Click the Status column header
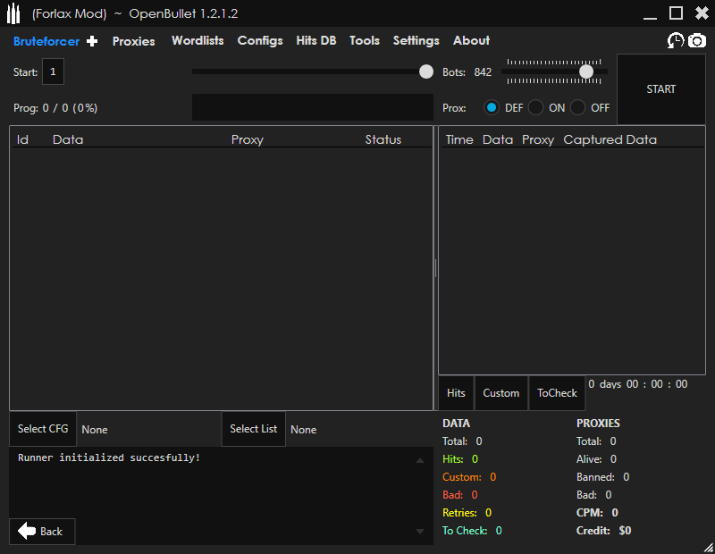 coord(383,139)
